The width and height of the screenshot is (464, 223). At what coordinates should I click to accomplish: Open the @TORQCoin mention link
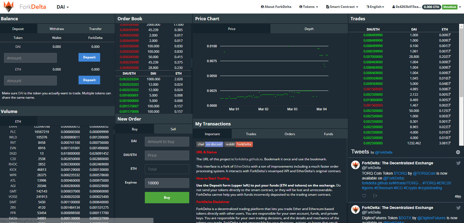pyautogui.click(x=424, y=173)
